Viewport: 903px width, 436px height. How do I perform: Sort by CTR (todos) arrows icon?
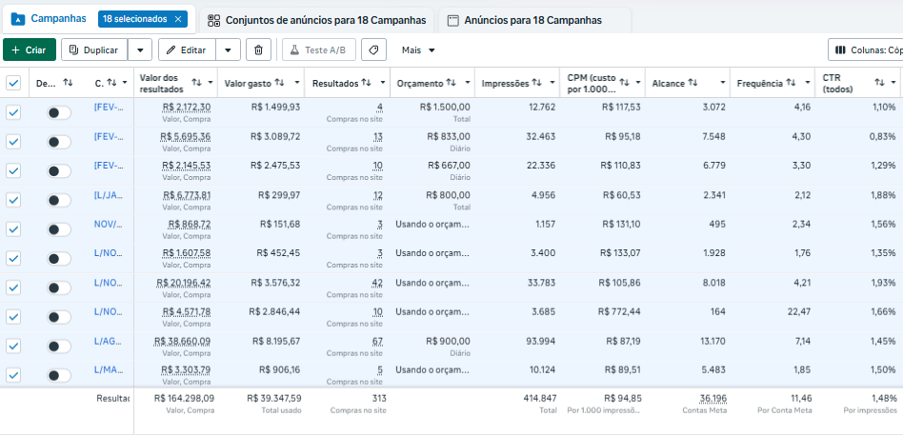(879, 83)
